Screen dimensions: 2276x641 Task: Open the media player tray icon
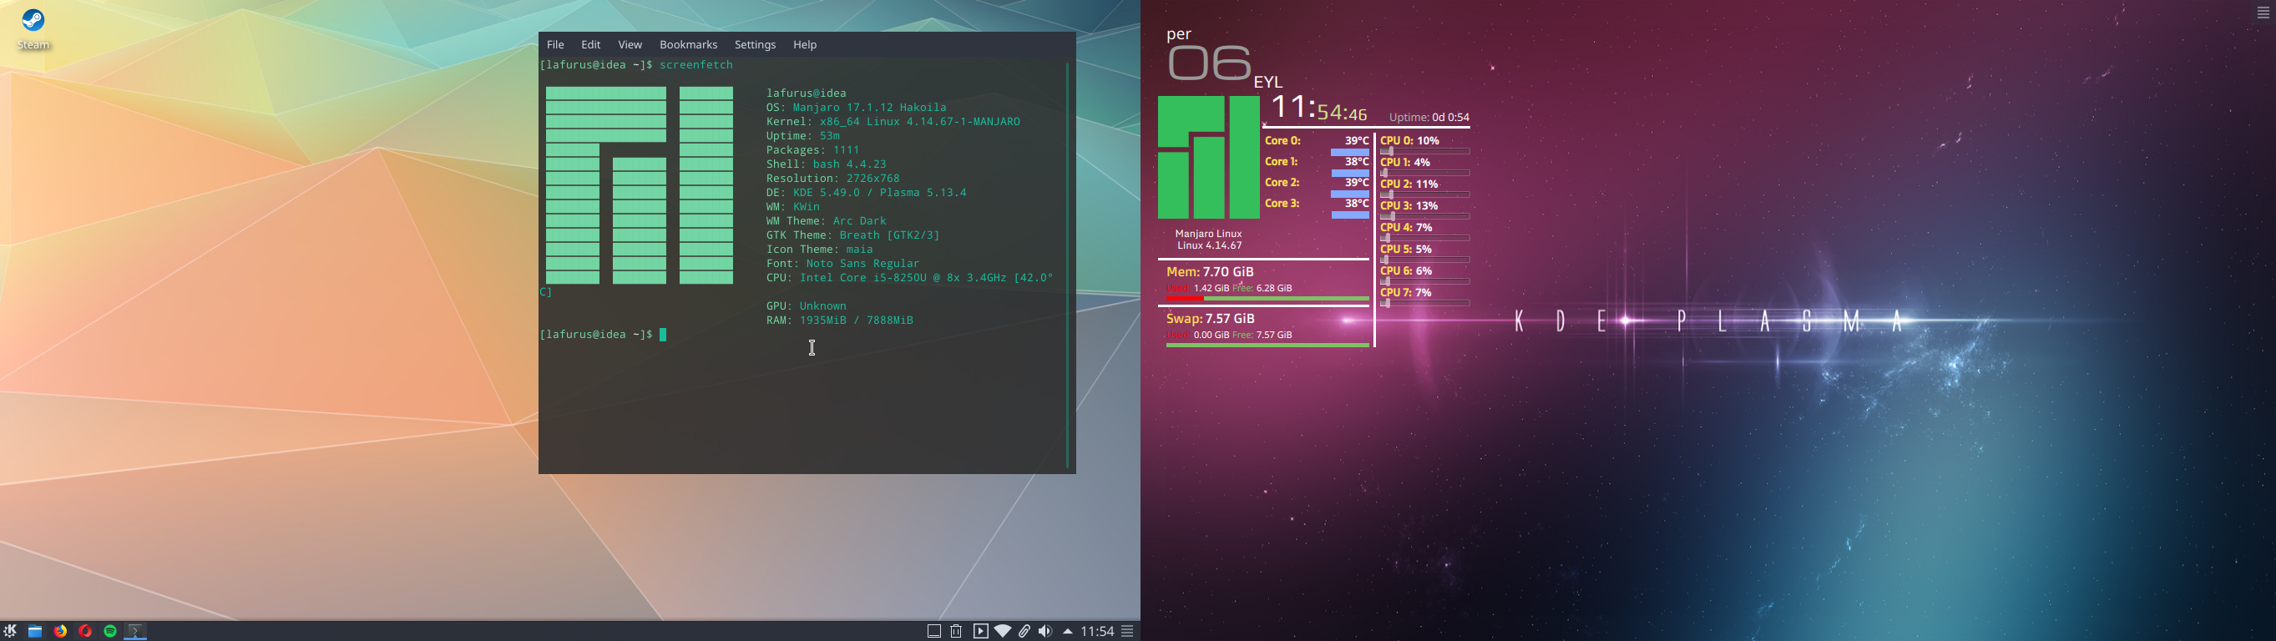click(980, 630)
